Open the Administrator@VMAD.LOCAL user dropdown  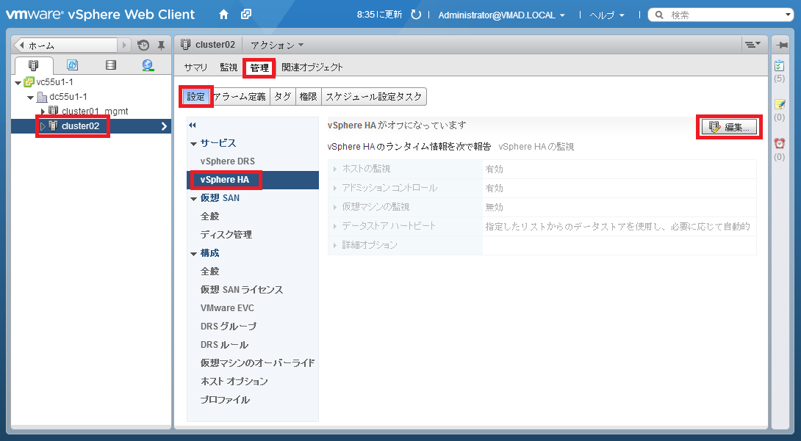tap(502, 15)
